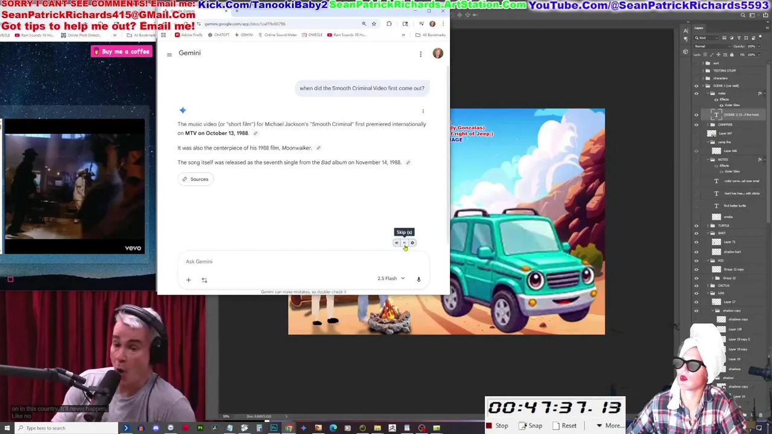
Task: Toggle visibility of CACTUS group
Action: point(696,286)
